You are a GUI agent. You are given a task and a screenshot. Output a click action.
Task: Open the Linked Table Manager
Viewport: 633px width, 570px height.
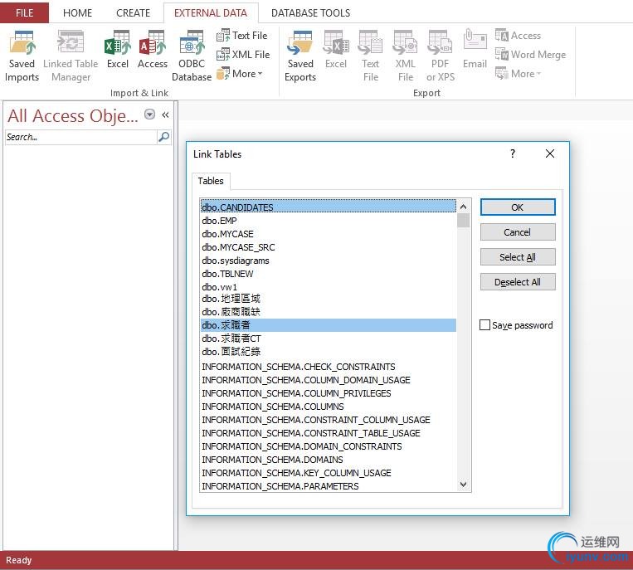pyautogui.click(x=71, y=56)
